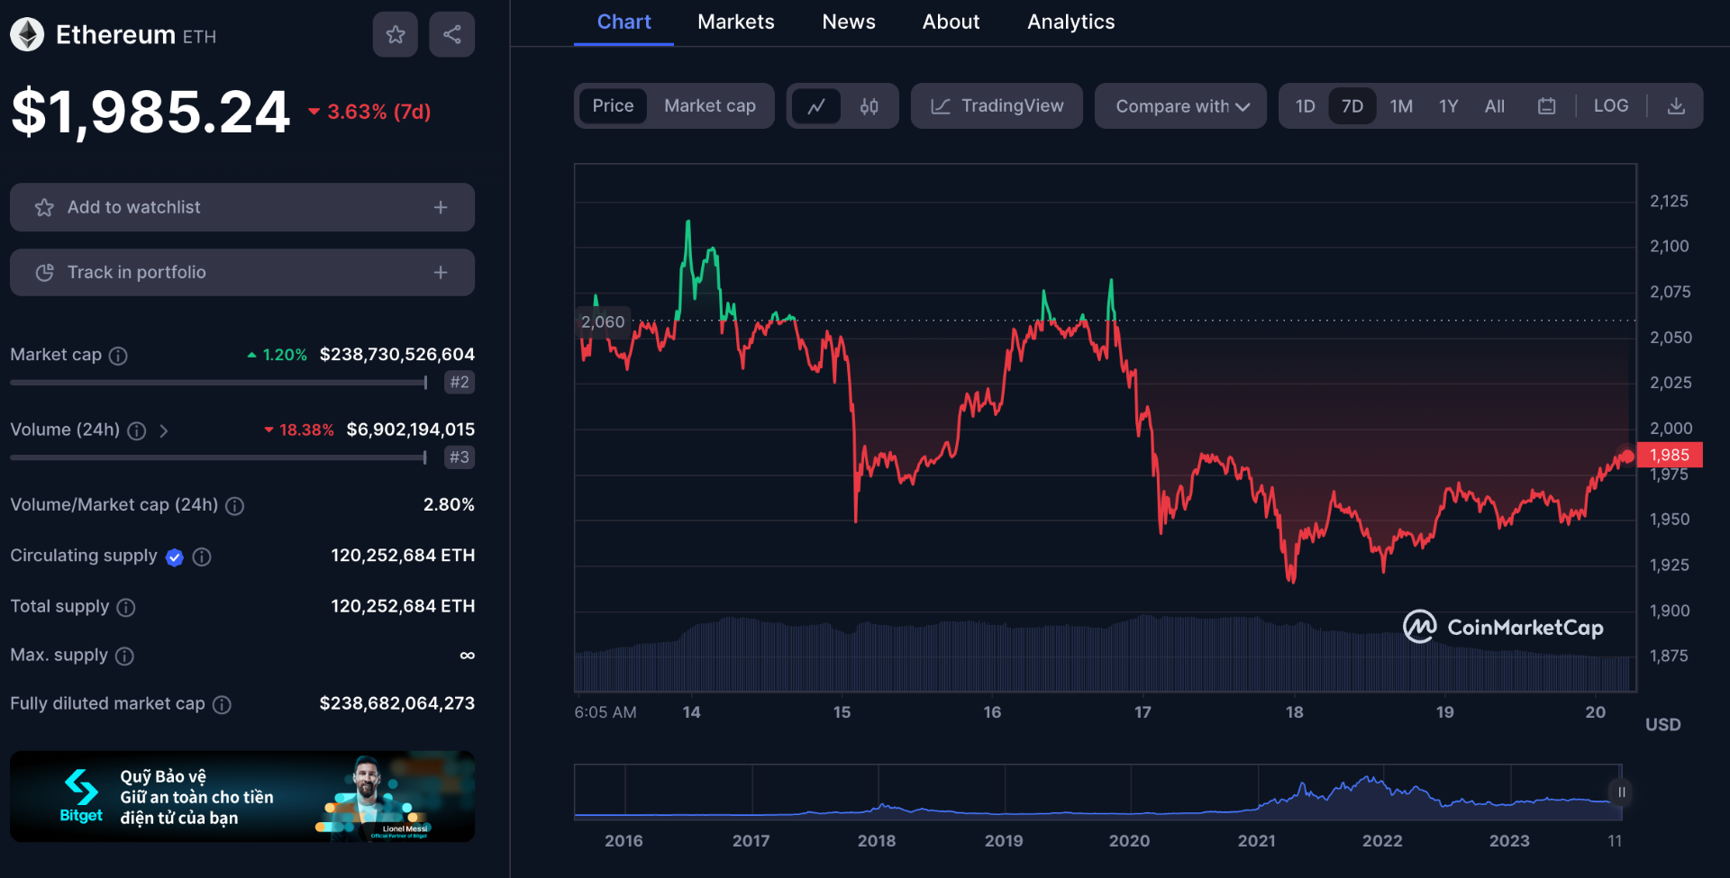Click fully diluted value $238,682,064,273
This screenshot has width=1730, height=878.
coord(397,703)
